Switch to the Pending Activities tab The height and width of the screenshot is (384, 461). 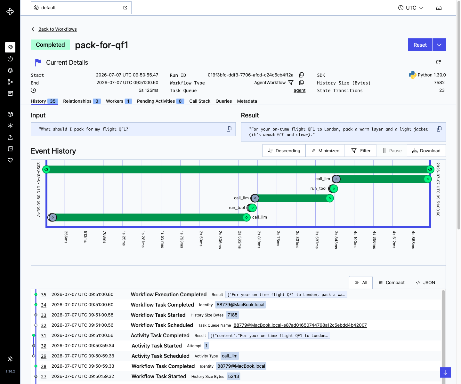pos(160,101)
